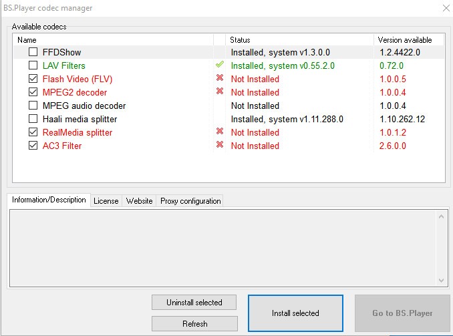This screenshot has height=336, width=453.
Task: Click status 'Installed, system v1.3.0.0'
Action: pos(280,52)
